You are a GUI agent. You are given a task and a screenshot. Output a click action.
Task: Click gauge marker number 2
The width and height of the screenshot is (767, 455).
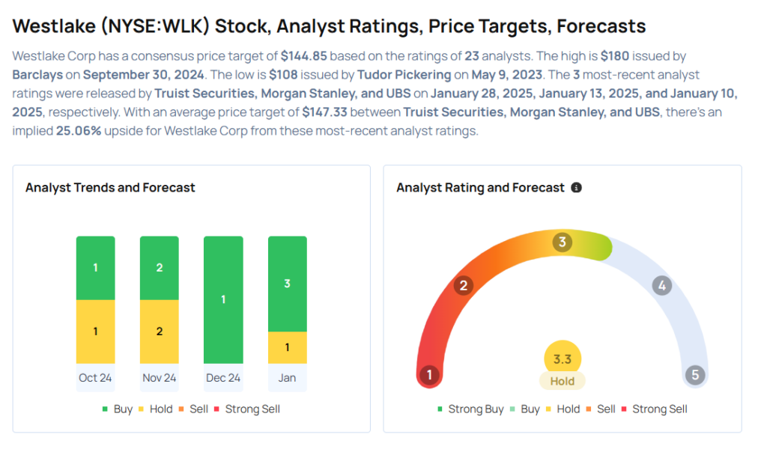click(x=464, y=285)
